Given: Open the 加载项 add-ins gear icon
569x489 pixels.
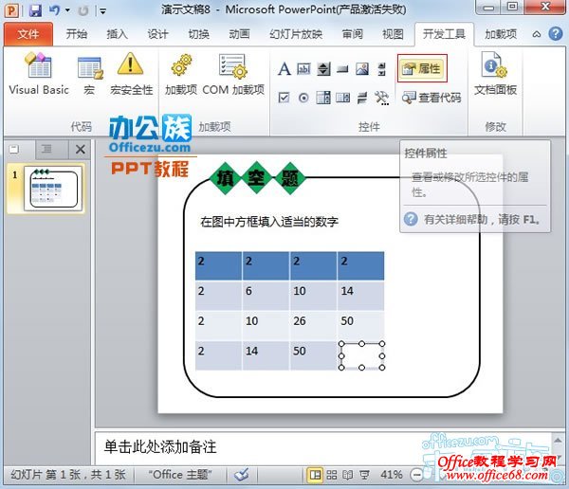Looking at the screenshot, I should [181, 74].
